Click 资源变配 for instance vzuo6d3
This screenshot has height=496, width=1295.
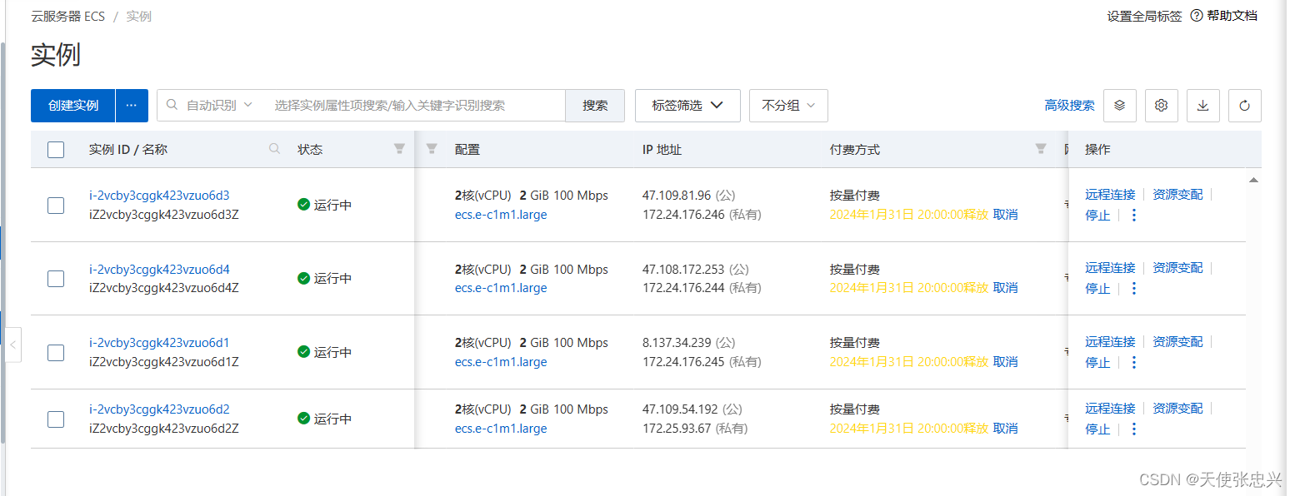point(1177,195)
